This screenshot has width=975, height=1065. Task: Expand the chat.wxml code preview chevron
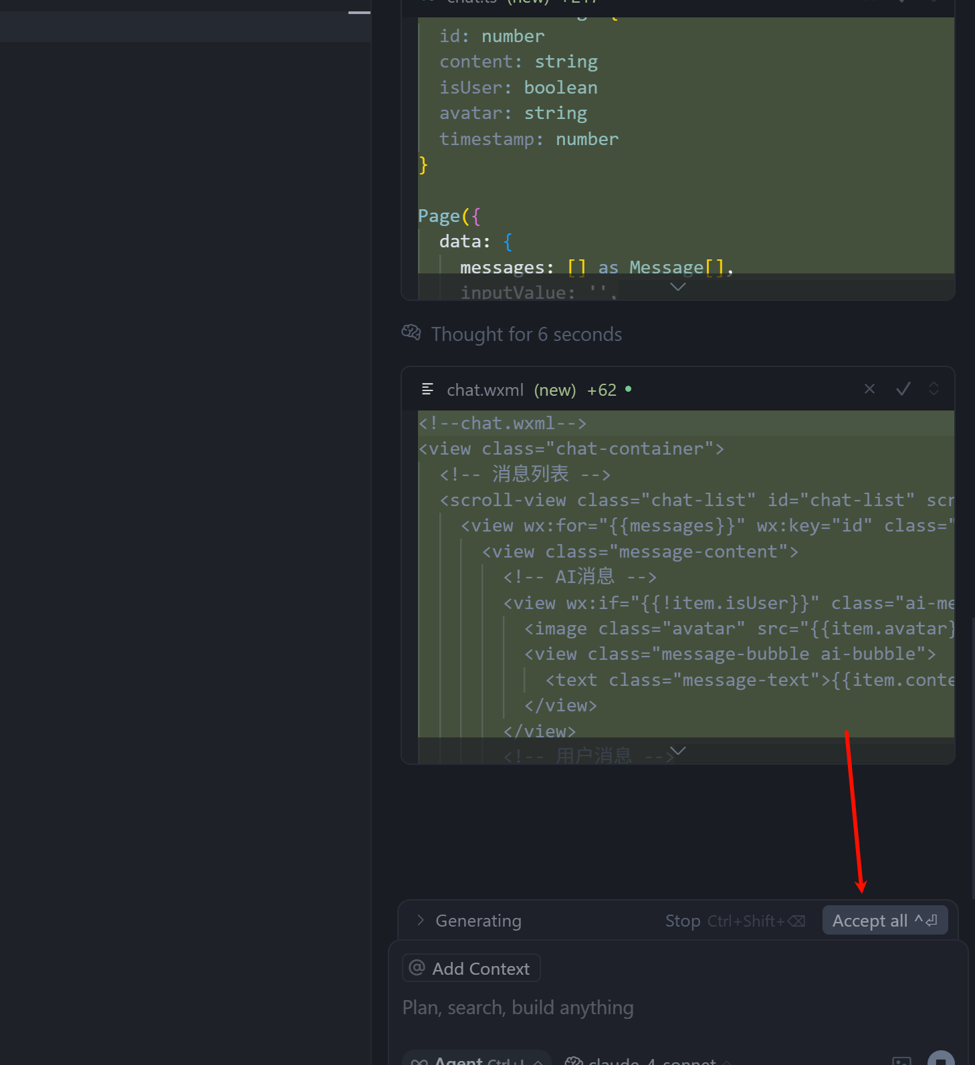tap(678, 751)
